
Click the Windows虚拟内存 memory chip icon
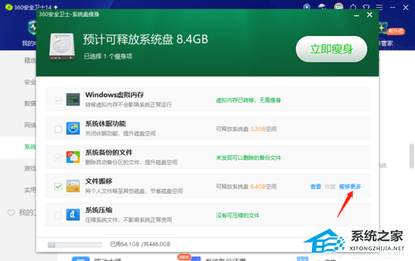tap(73, 99)
